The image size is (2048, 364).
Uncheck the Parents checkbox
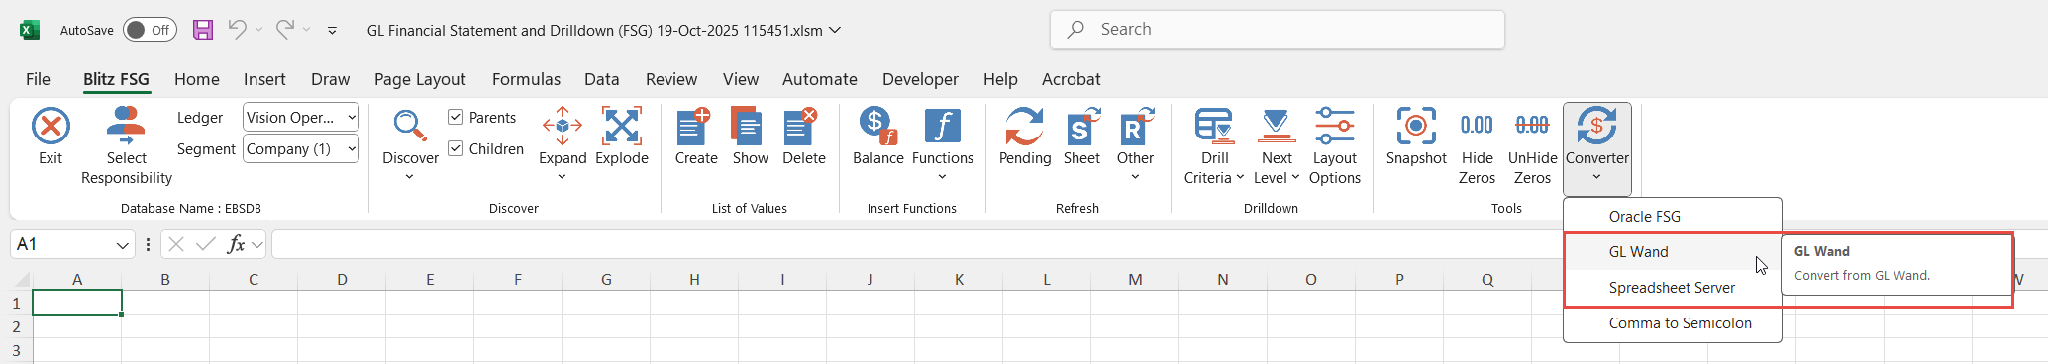(x=456, y=117)
